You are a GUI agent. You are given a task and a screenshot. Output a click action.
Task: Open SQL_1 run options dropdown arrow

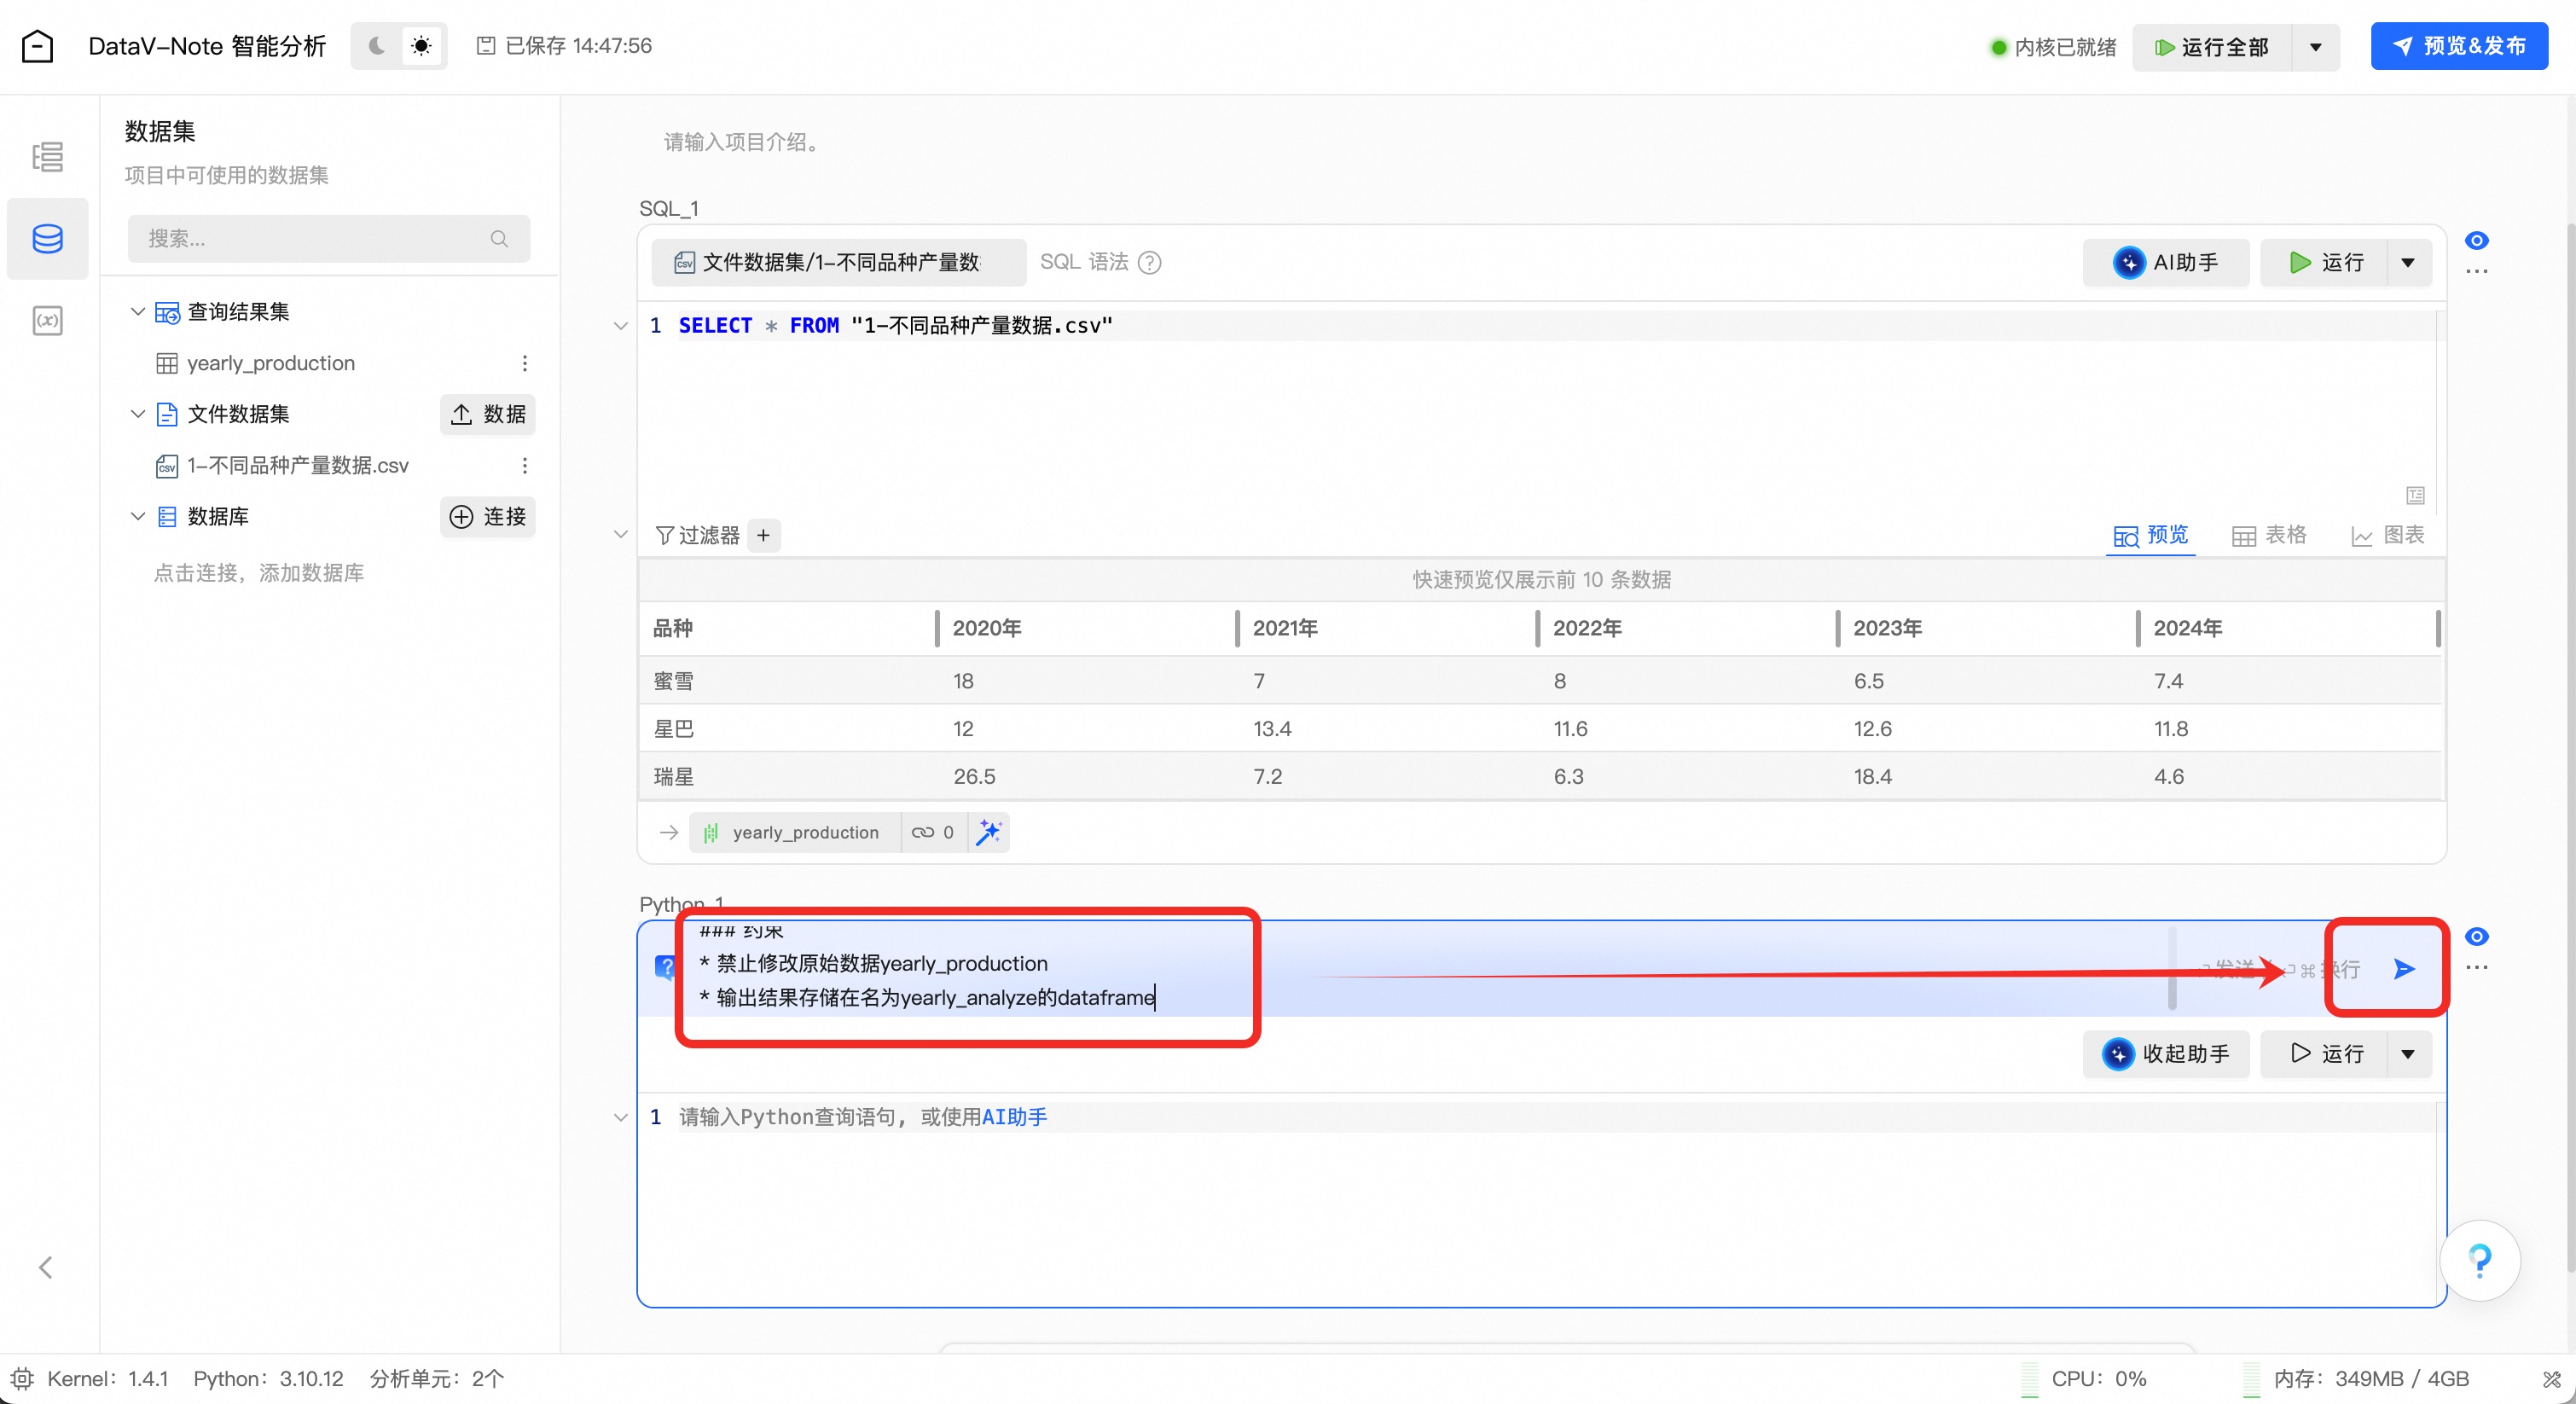pyautogui.click(x=2408, y=262)
